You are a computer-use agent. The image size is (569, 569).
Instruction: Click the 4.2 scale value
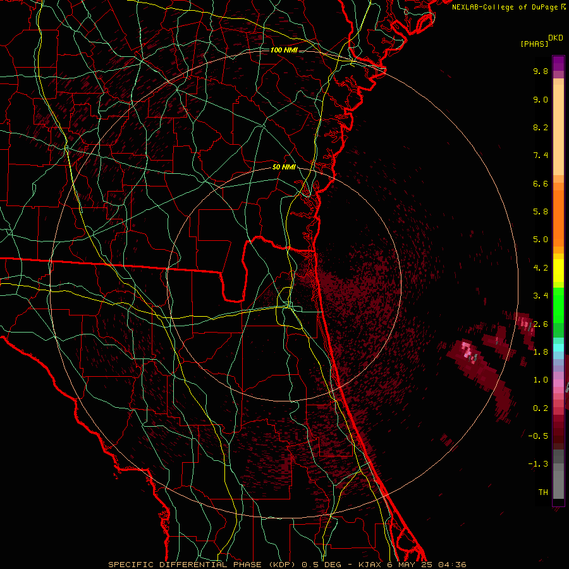(x=541, y=267)
